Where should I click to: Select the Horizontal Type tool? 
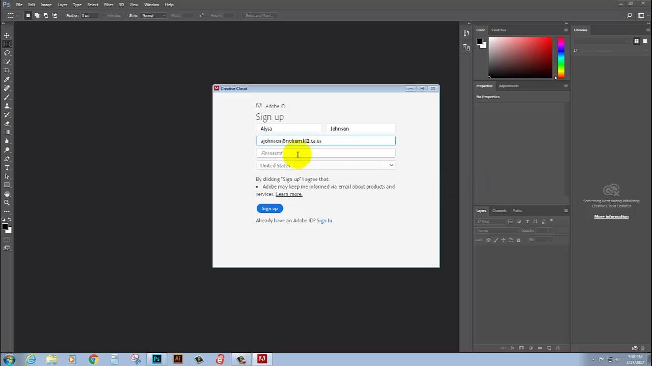pos(7,167)
